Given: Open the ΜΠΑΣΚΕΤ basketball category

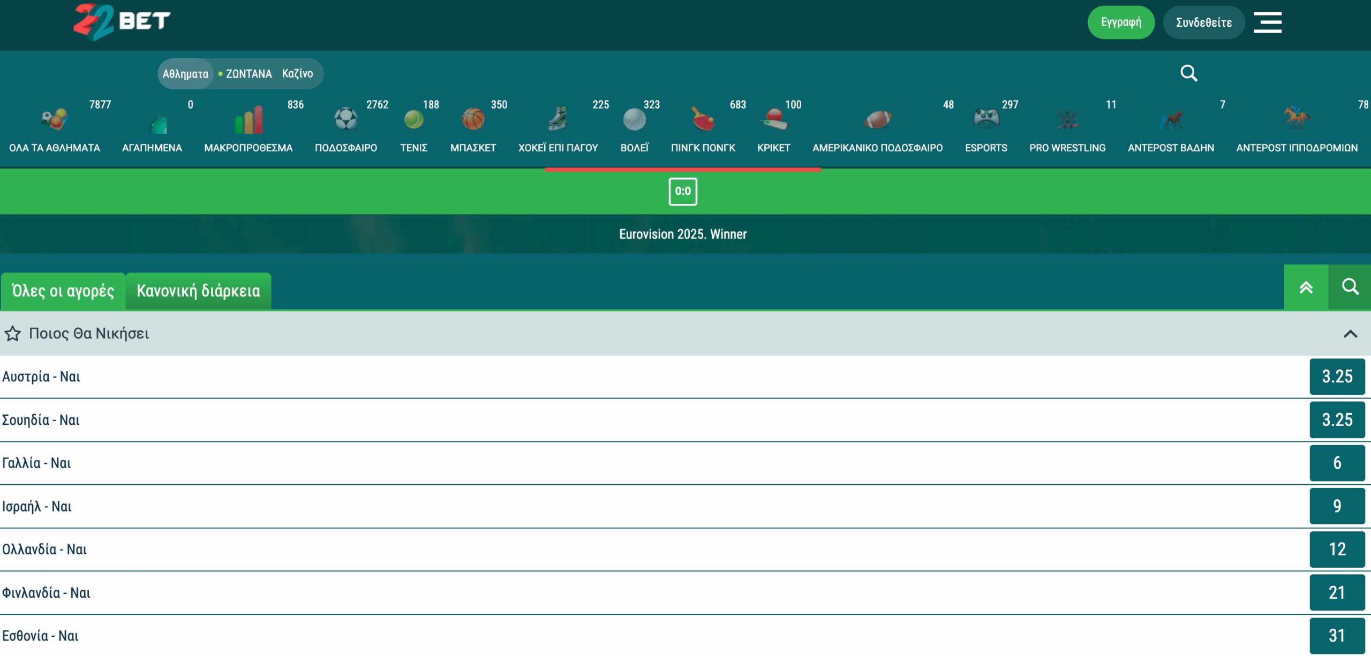Looking at the screenshot, I should 473,119.
